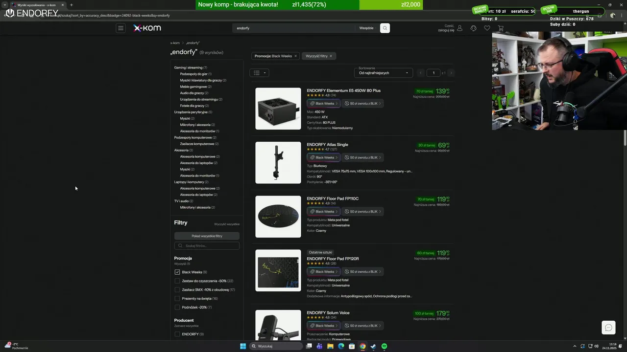627x352 pixels.
Task: Click Black Weeks badge on Elementum E5
Action: tap(323, 104)
